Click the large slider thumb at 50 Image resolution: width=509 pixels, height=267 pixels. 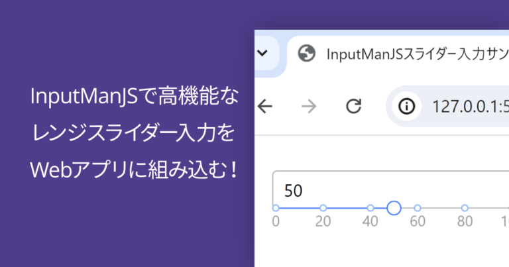[394, 208]
